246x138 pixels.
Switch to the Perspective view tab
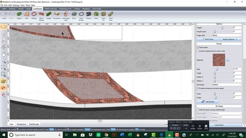[x=22, y=124]
